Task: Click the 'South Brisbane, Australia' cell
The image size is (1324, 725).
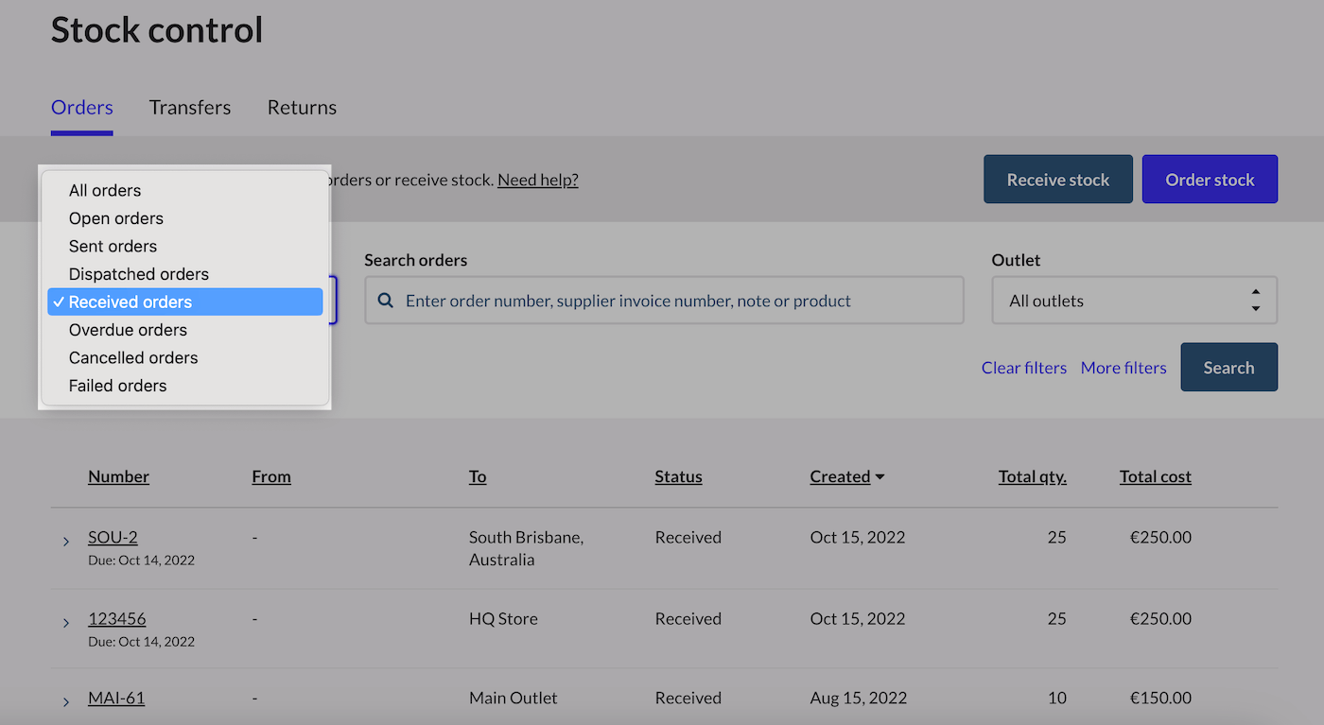Action: [526, 548]
